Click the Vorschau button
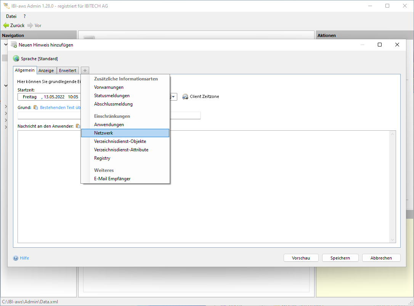Viewport: 414px width, 306px height. tap(301, 258)
